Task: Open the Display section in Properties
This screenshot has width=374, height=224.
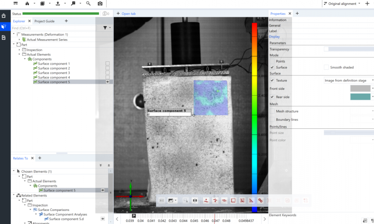Action: (x=274, y=37)
